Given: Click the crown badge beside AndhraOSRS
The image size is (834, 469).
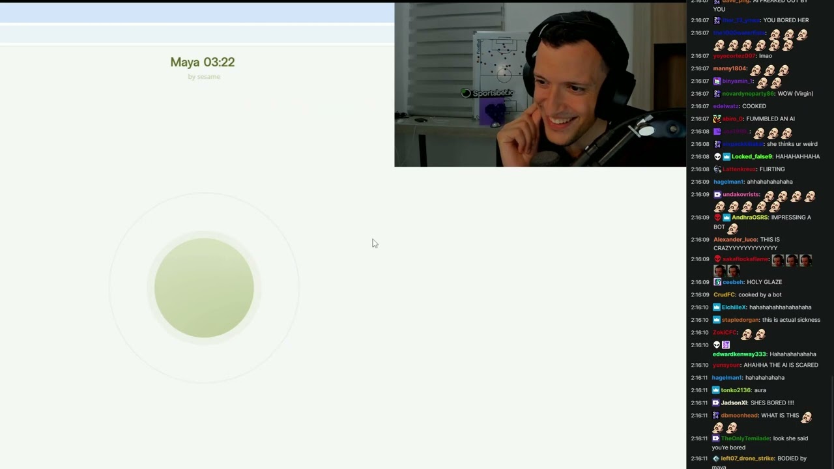Looking at the screenshot, I should tap(726, 218).
